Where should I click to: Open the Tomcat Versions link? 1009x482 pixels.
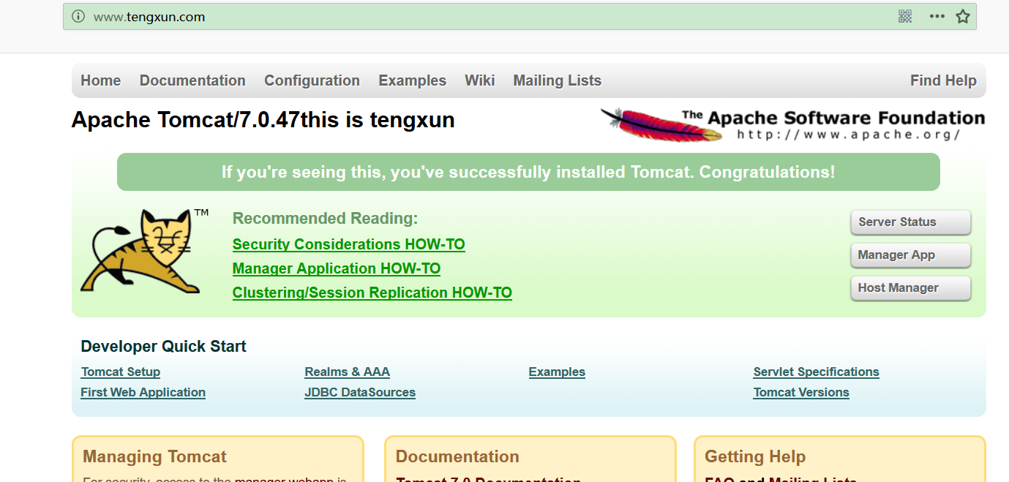(x=801, y=392)
